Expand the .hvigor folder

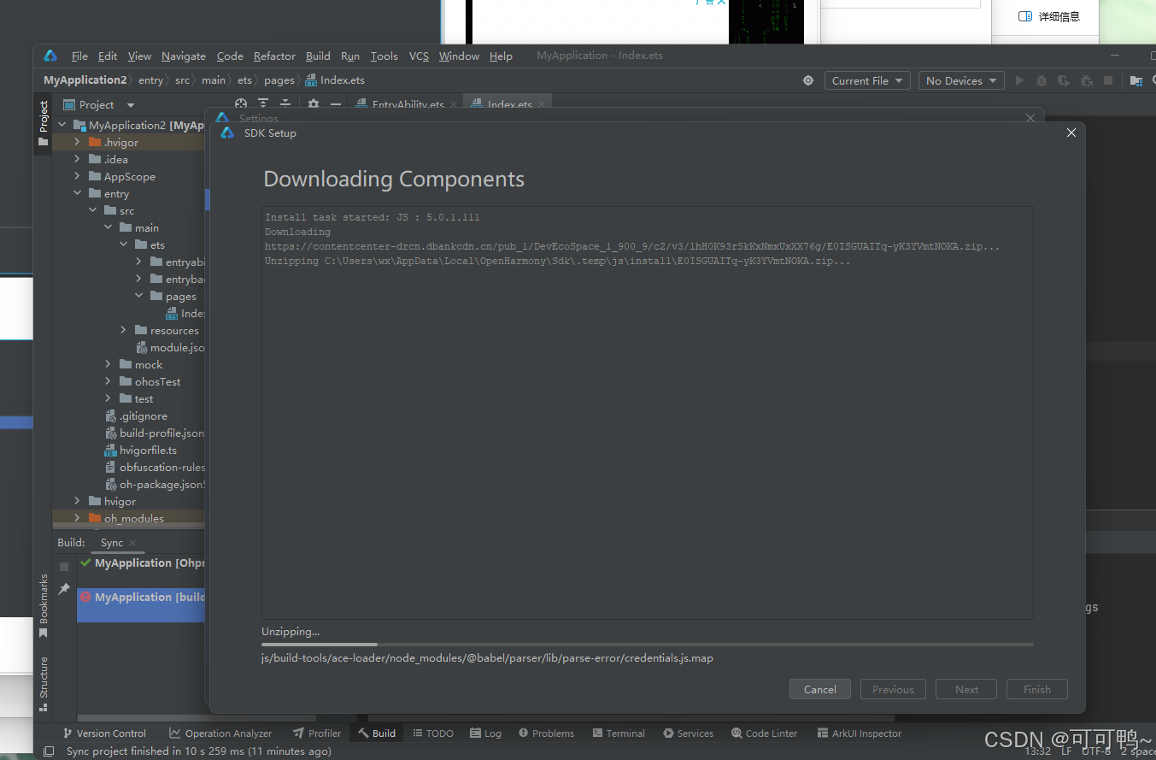pyautogui.click(x=77, y=142)
